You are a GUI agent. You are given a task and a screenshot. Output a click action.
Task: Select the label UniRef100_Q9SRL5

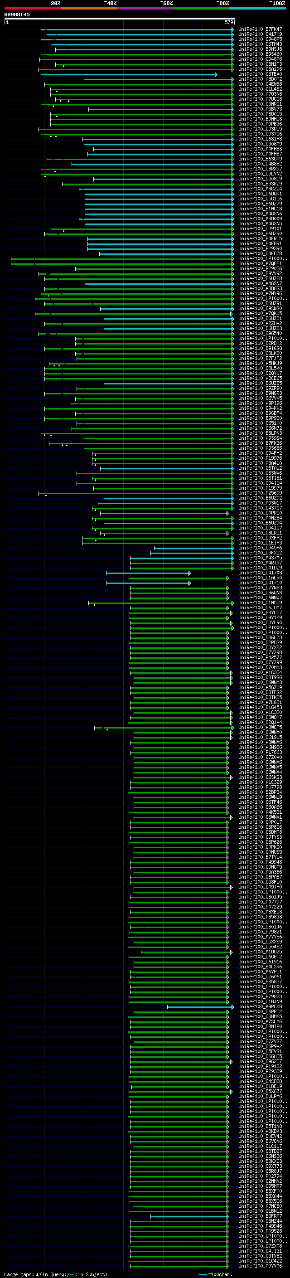click(x=260, y=129)
